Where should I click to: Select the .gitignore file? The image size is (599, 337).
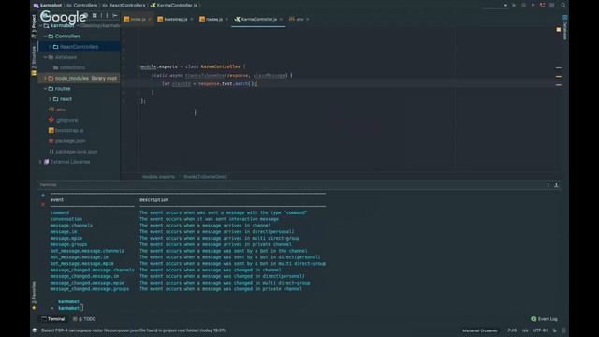point(64,120)
